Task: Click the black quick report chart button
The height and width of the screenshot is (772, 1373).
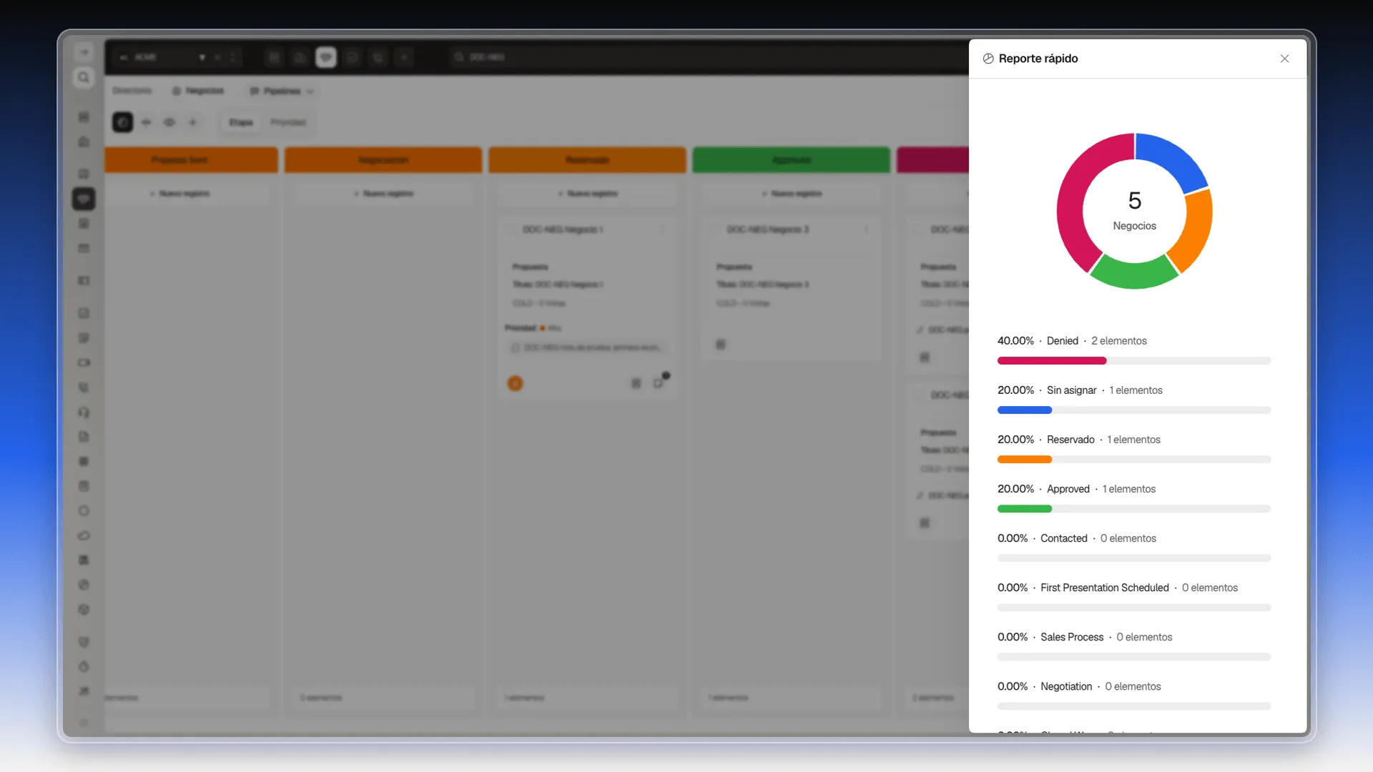Action: click(x=122, y=122)
